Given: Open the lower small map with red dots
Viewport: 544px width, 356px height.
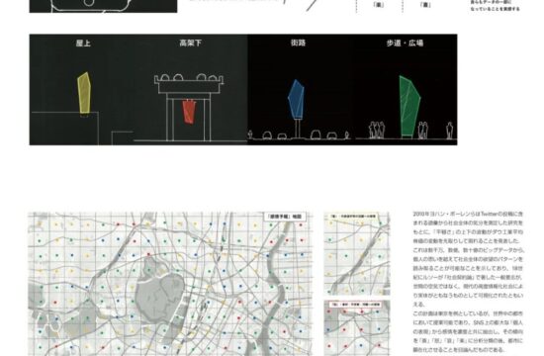Looking at the screenshot, I should pos(357,328).
